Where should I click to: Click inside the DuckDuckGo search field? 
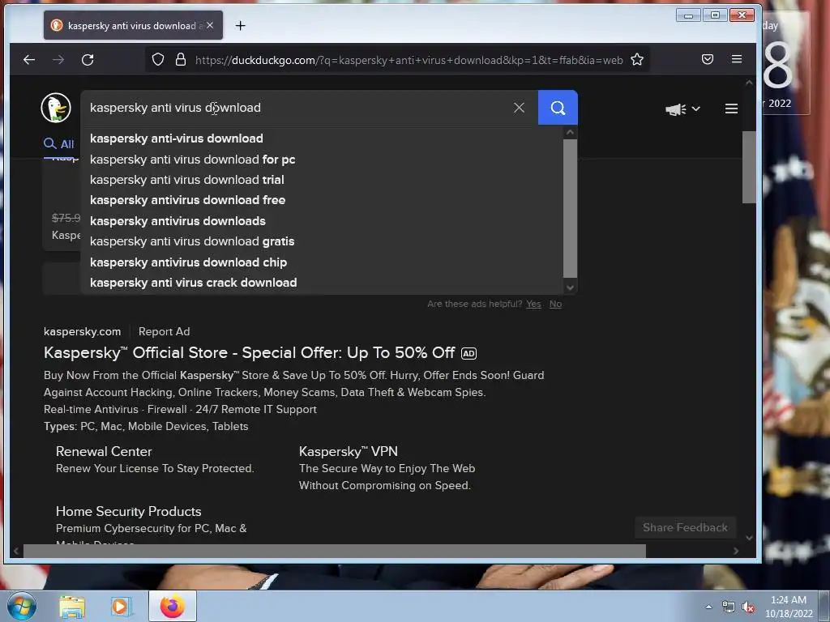297,108
